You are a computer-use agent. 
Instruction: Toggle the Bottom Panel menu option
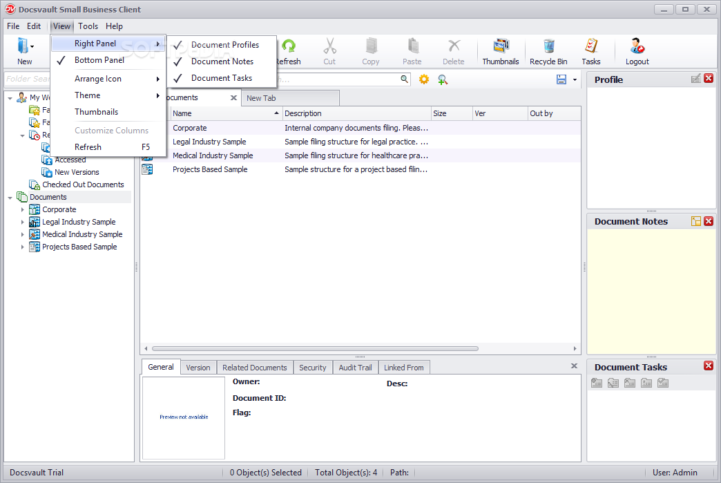[x=108, y=60]
